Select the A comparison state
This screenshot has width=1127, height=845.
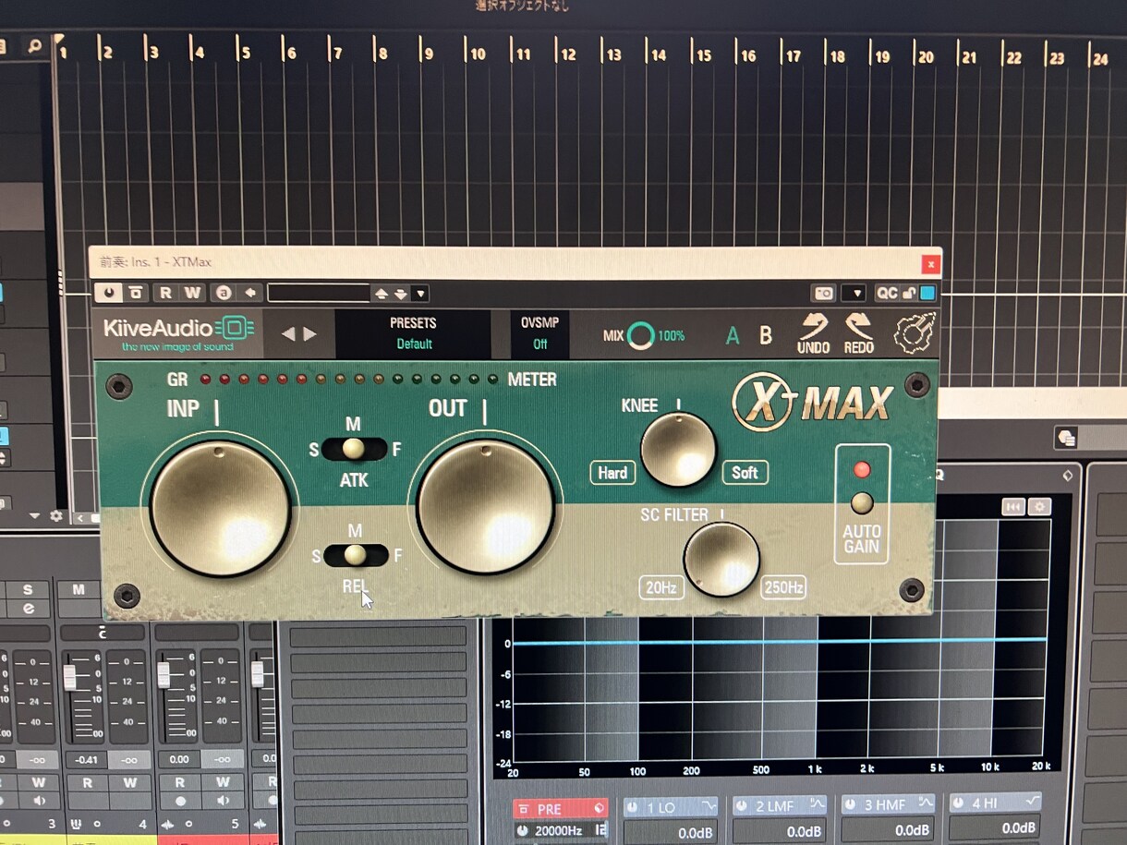[733, 336]
